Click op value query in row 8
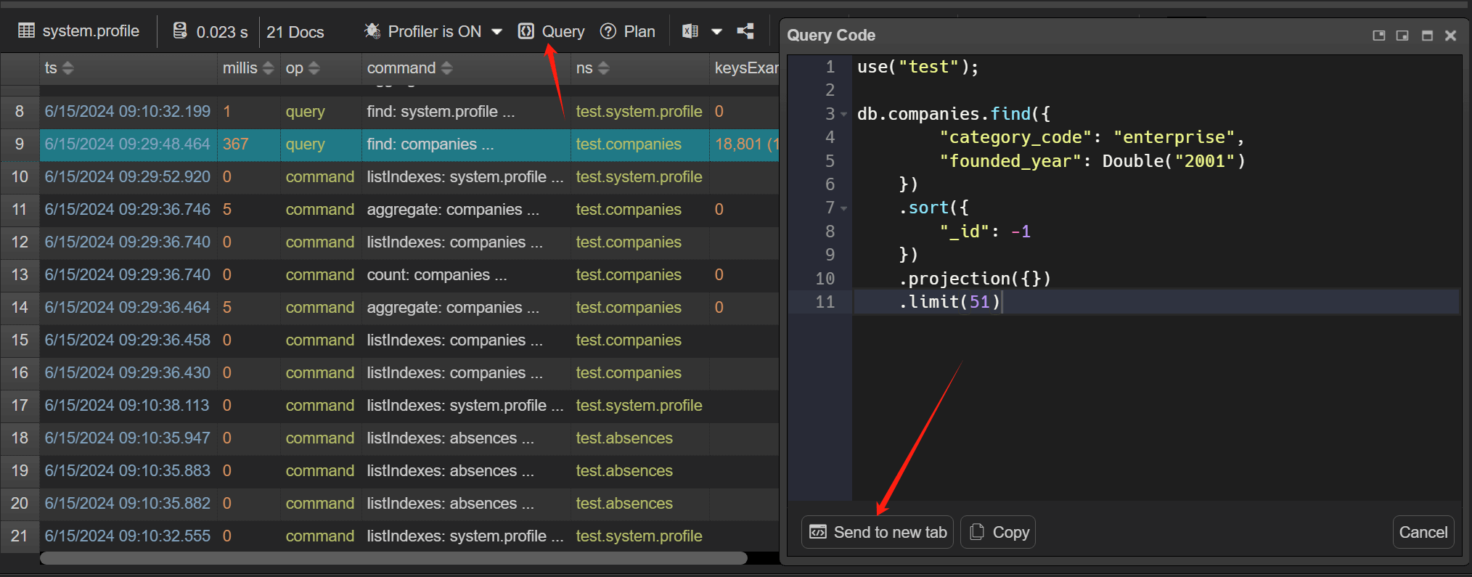This screenshot has height=577, width=1472. 305,111
